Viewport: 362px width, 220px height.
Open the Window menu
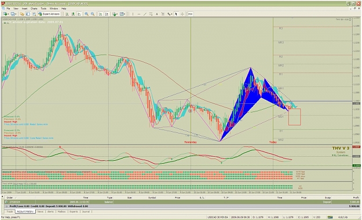tap(54, 8)
